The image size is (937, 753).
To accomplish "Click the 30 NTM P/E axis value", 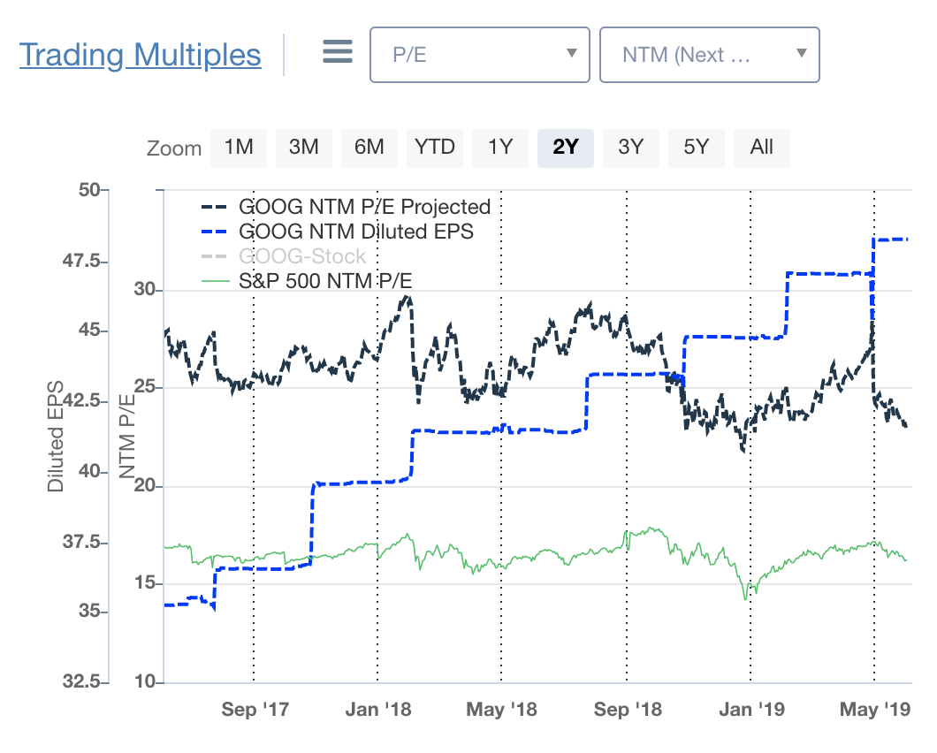I will coord(144,290).
